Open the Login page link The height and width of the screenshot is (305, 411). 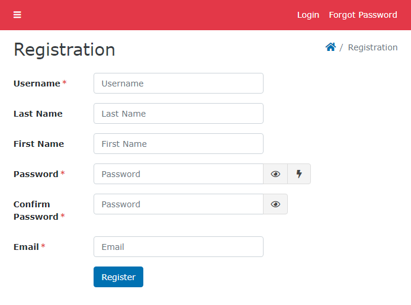point(308,15)
